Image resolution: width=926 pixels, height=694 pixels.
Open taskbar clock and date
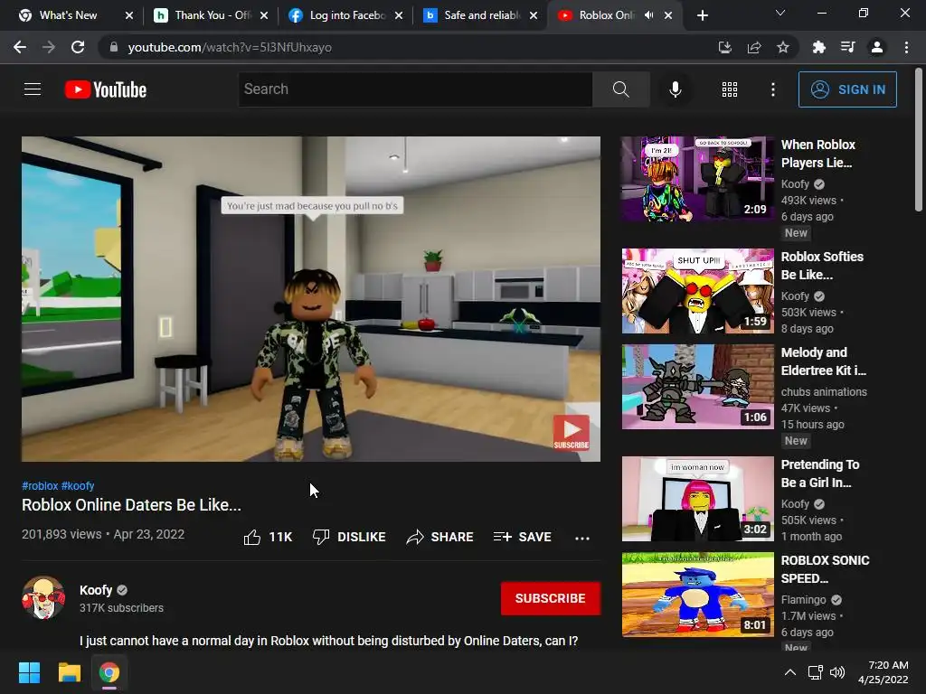[883, 672]
